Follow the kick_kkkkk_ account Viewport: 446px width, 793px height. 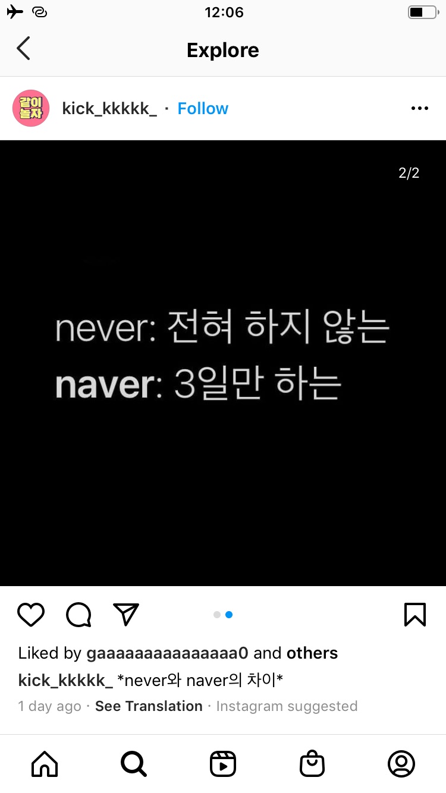[x=203, y=108]
